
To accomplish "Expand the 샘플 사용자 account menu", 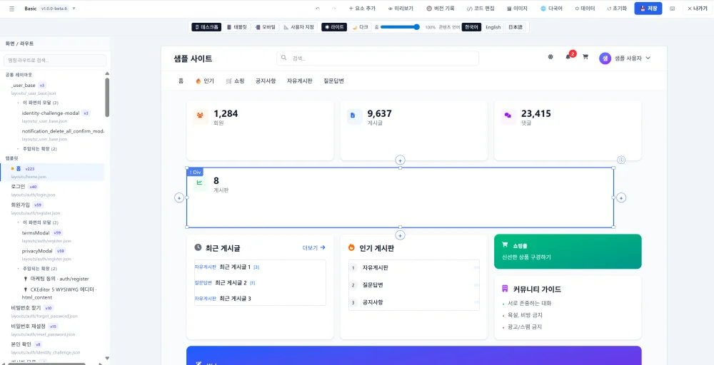I will click(625, 58).
